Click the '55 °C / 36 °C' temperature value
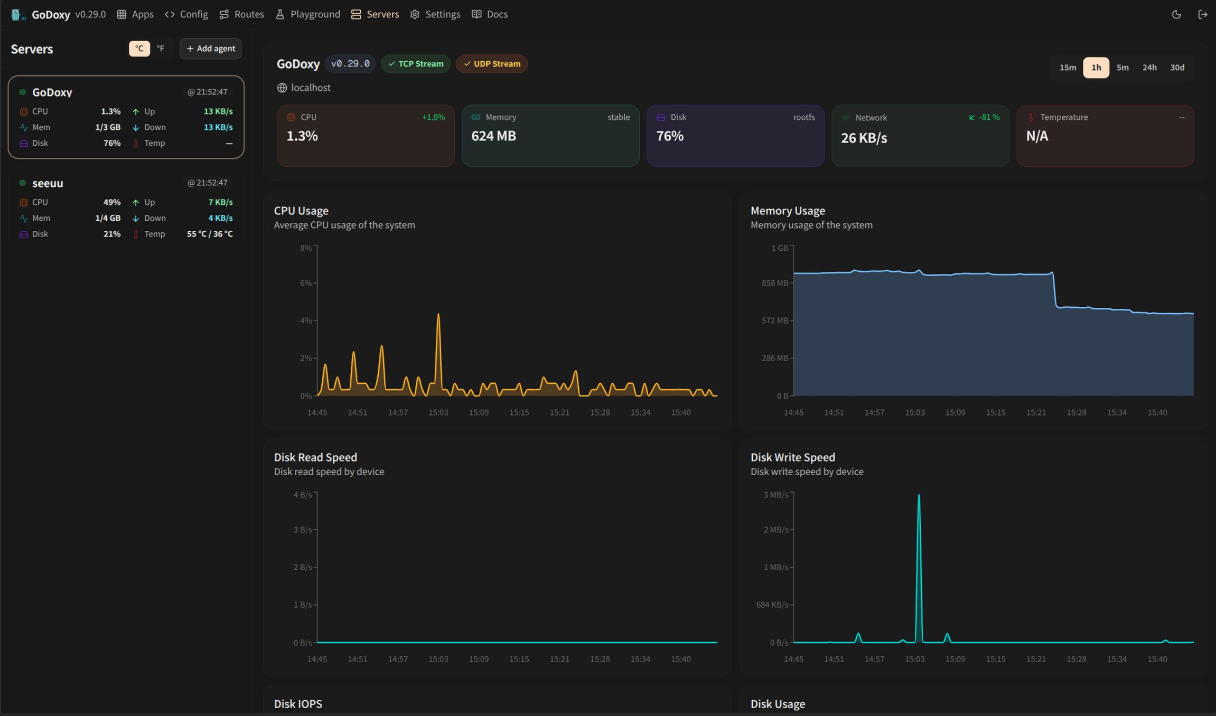This screenshot has height=716, width=1216. point(210,234)
